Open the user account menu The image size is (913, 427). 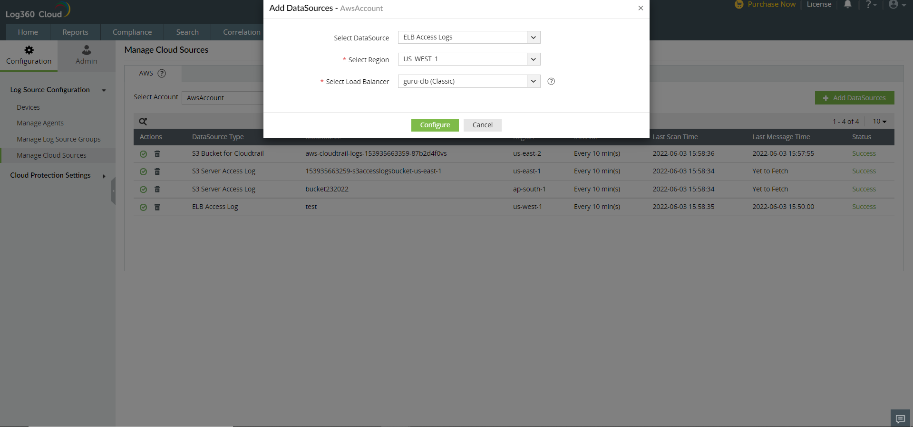point(897,4)
